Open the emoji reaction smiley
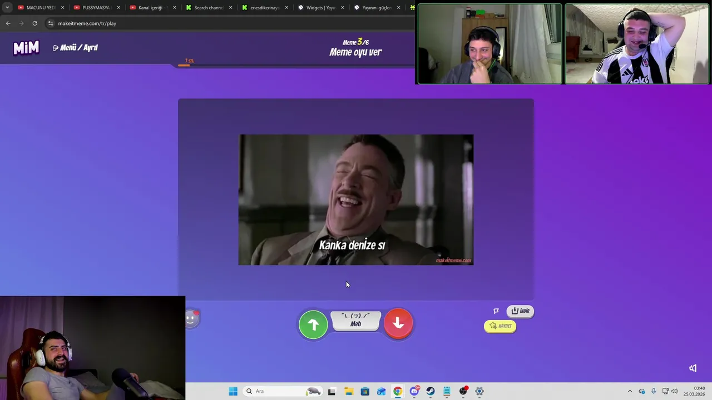Image resolution: width=712 pixels, height=400 pixels. (191, 318)
